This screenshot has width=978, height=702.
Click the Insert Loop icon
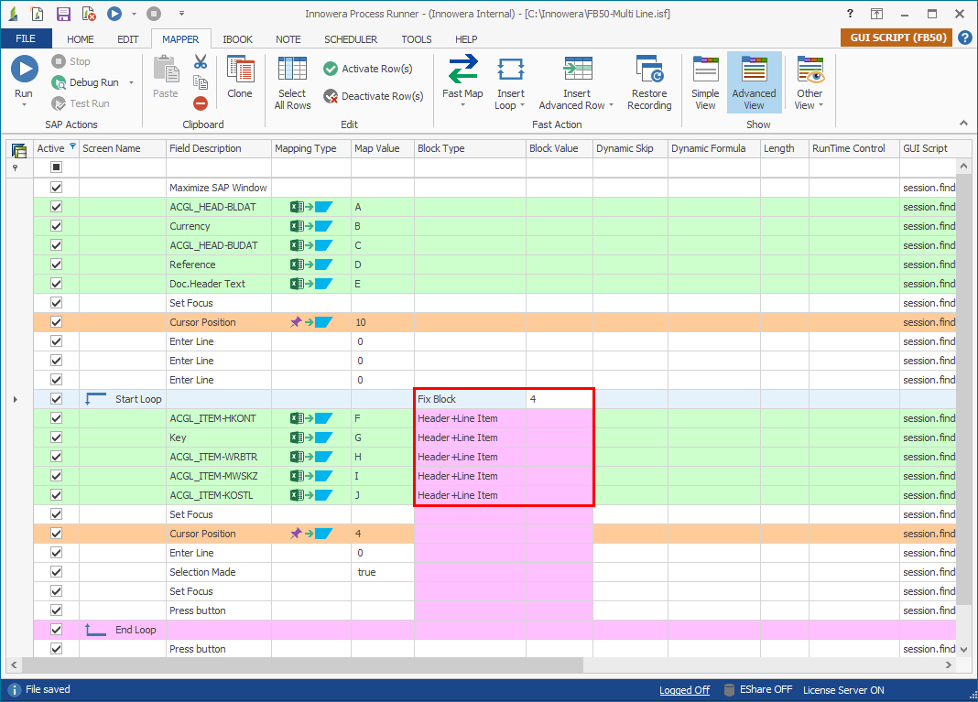point(510,70)
